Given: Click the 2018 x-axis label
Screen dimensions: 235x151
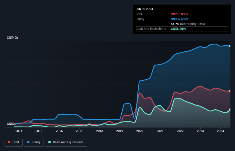Looking at the screenshot, I should [100, 131].
